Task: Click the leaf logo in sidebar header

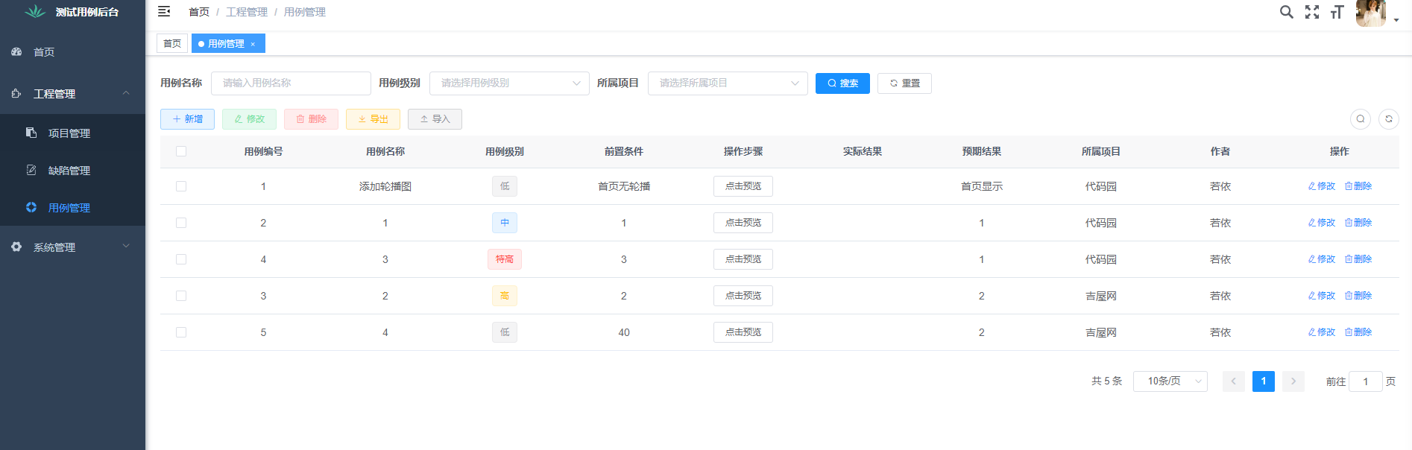Action: point(35,11)
